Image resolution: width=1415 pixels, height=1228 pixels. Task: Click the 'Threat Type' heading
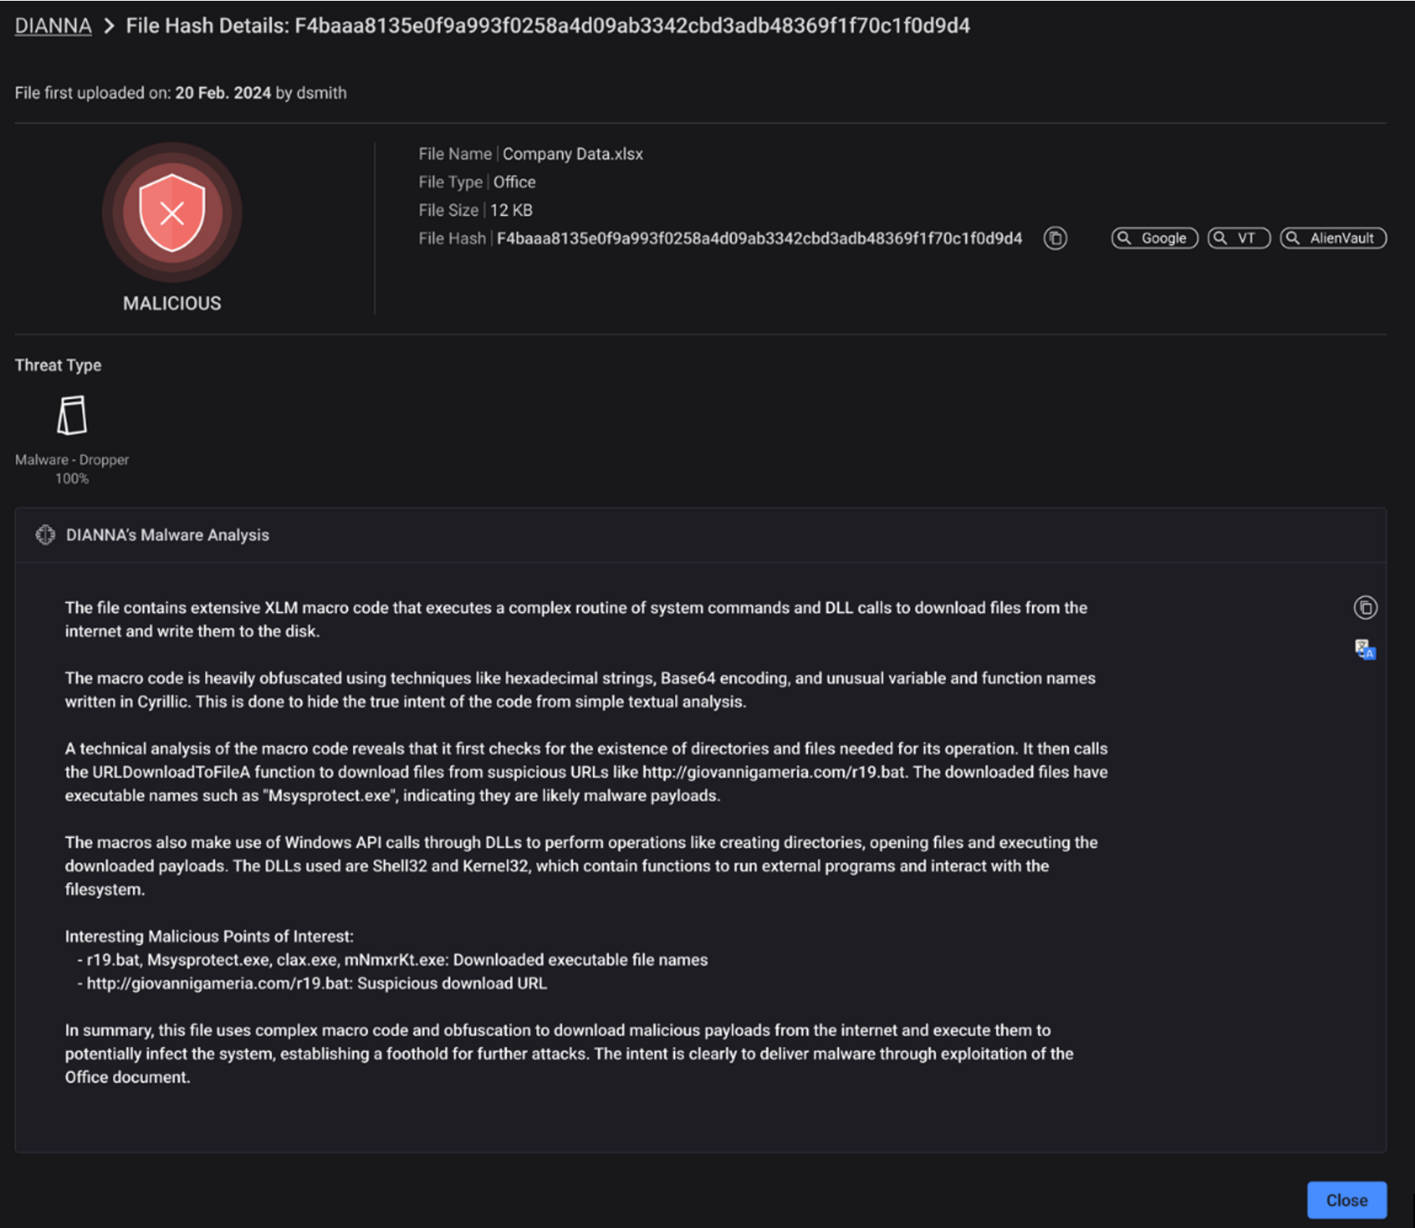coord(58,365)
